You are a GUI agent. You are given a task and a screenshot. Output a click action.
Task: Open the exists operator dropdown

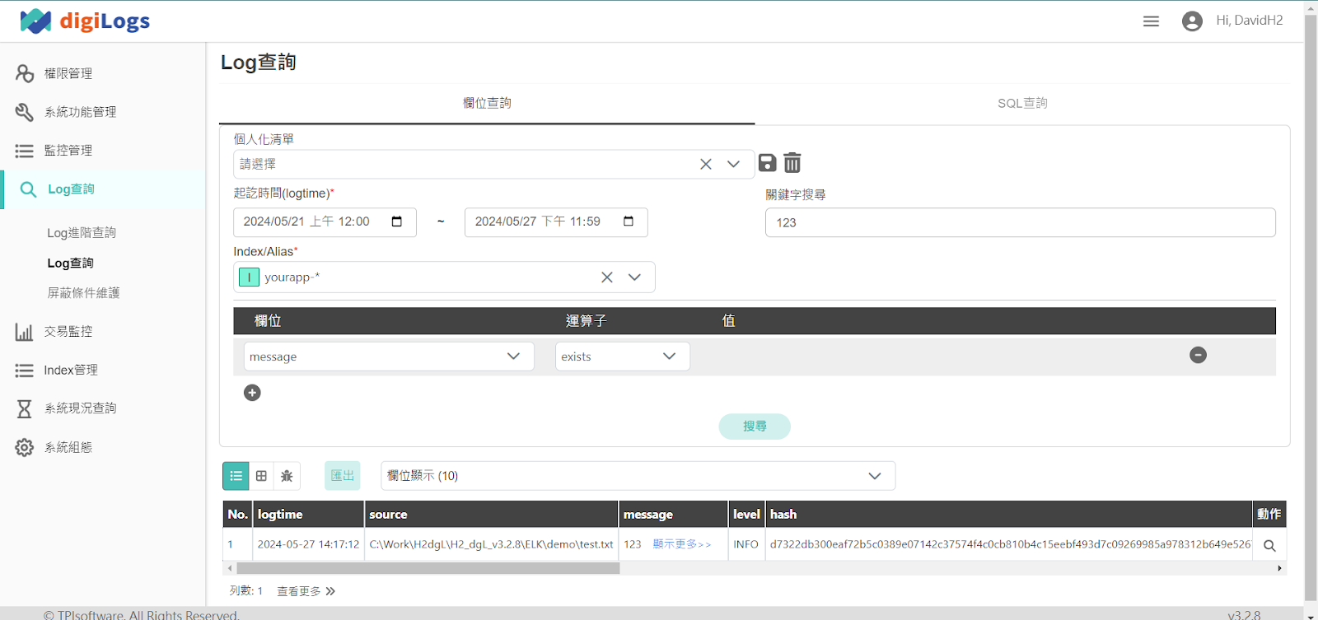[x=623, y=357]
